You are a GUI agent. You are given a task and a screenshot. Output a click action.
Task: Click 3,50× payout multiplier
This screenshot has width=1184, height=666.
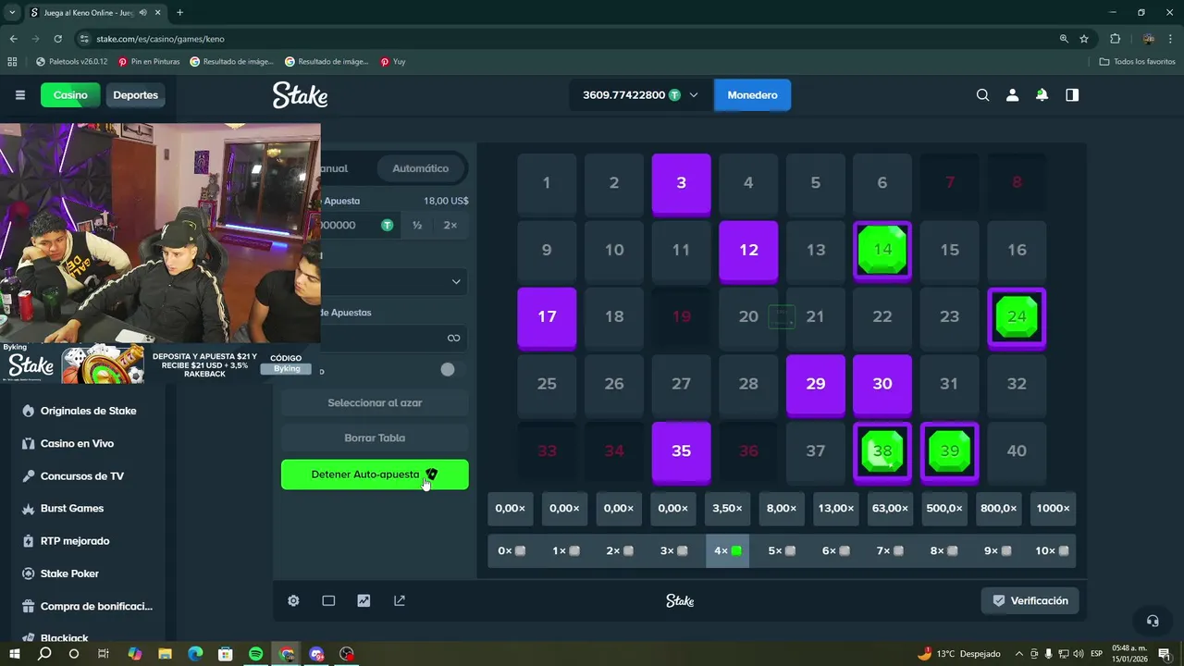tap(727, 509)
